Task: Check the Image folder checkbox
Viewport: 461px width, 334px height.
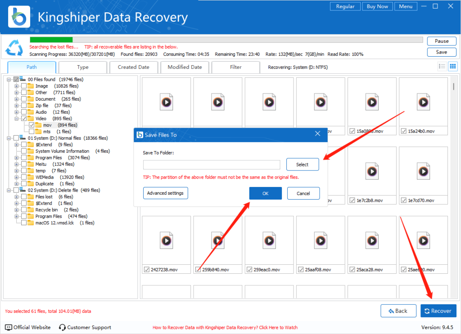Action: (24, 86)
